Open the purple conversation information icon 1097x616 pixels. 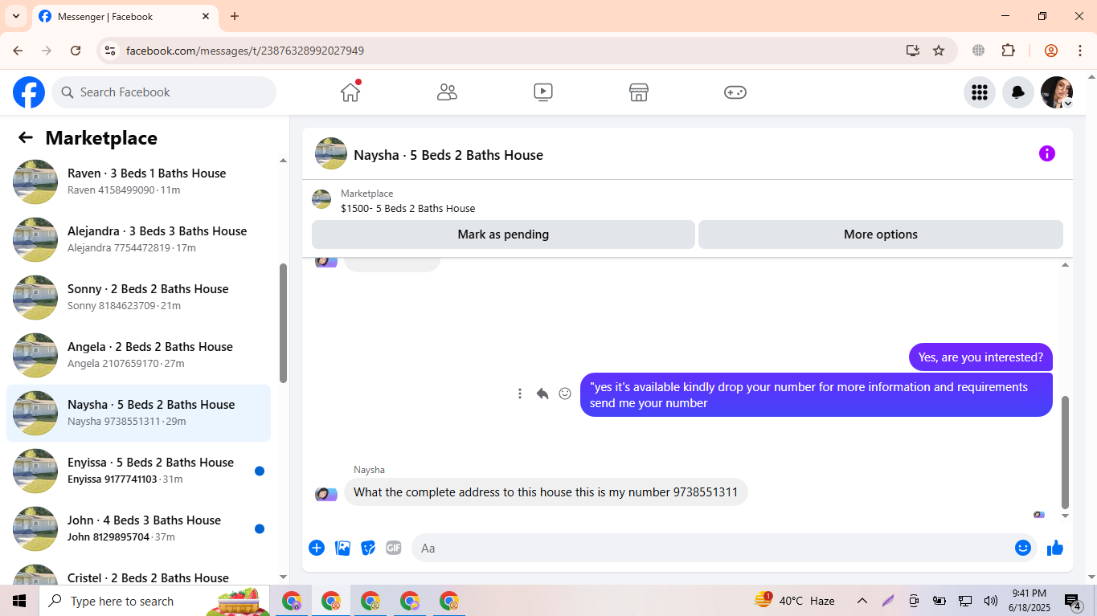point(1046,153)
